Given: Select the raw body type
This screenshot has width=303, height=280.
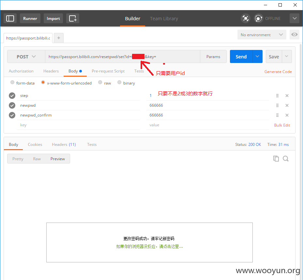Looking at the screenshot, I should pos(100,82).
